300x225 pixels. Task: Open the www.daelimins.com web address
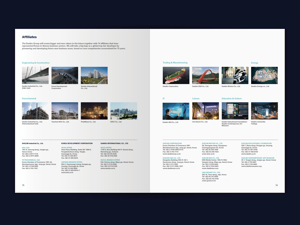coord(210,168)
